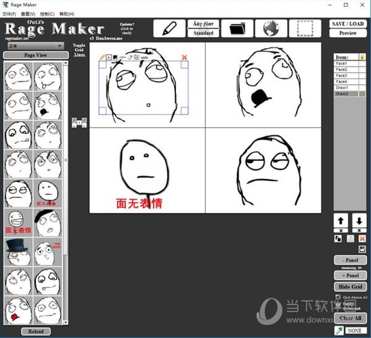Select the pencil draw tool in top toolbar

point(169,28)
